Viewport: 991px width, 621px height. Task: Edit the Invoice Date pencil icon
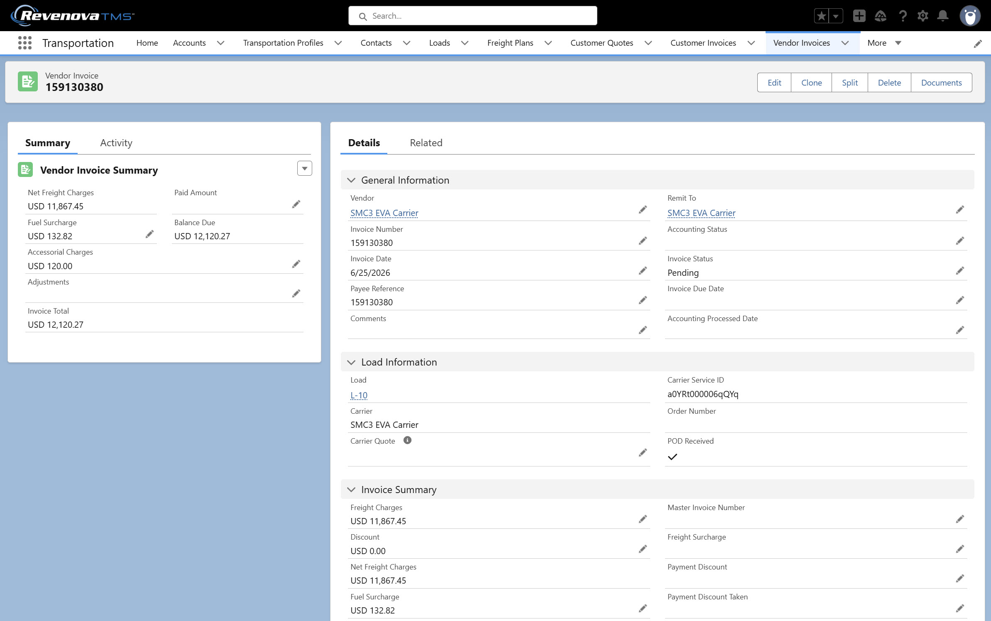pyautogui.click(x=643, y=271)
